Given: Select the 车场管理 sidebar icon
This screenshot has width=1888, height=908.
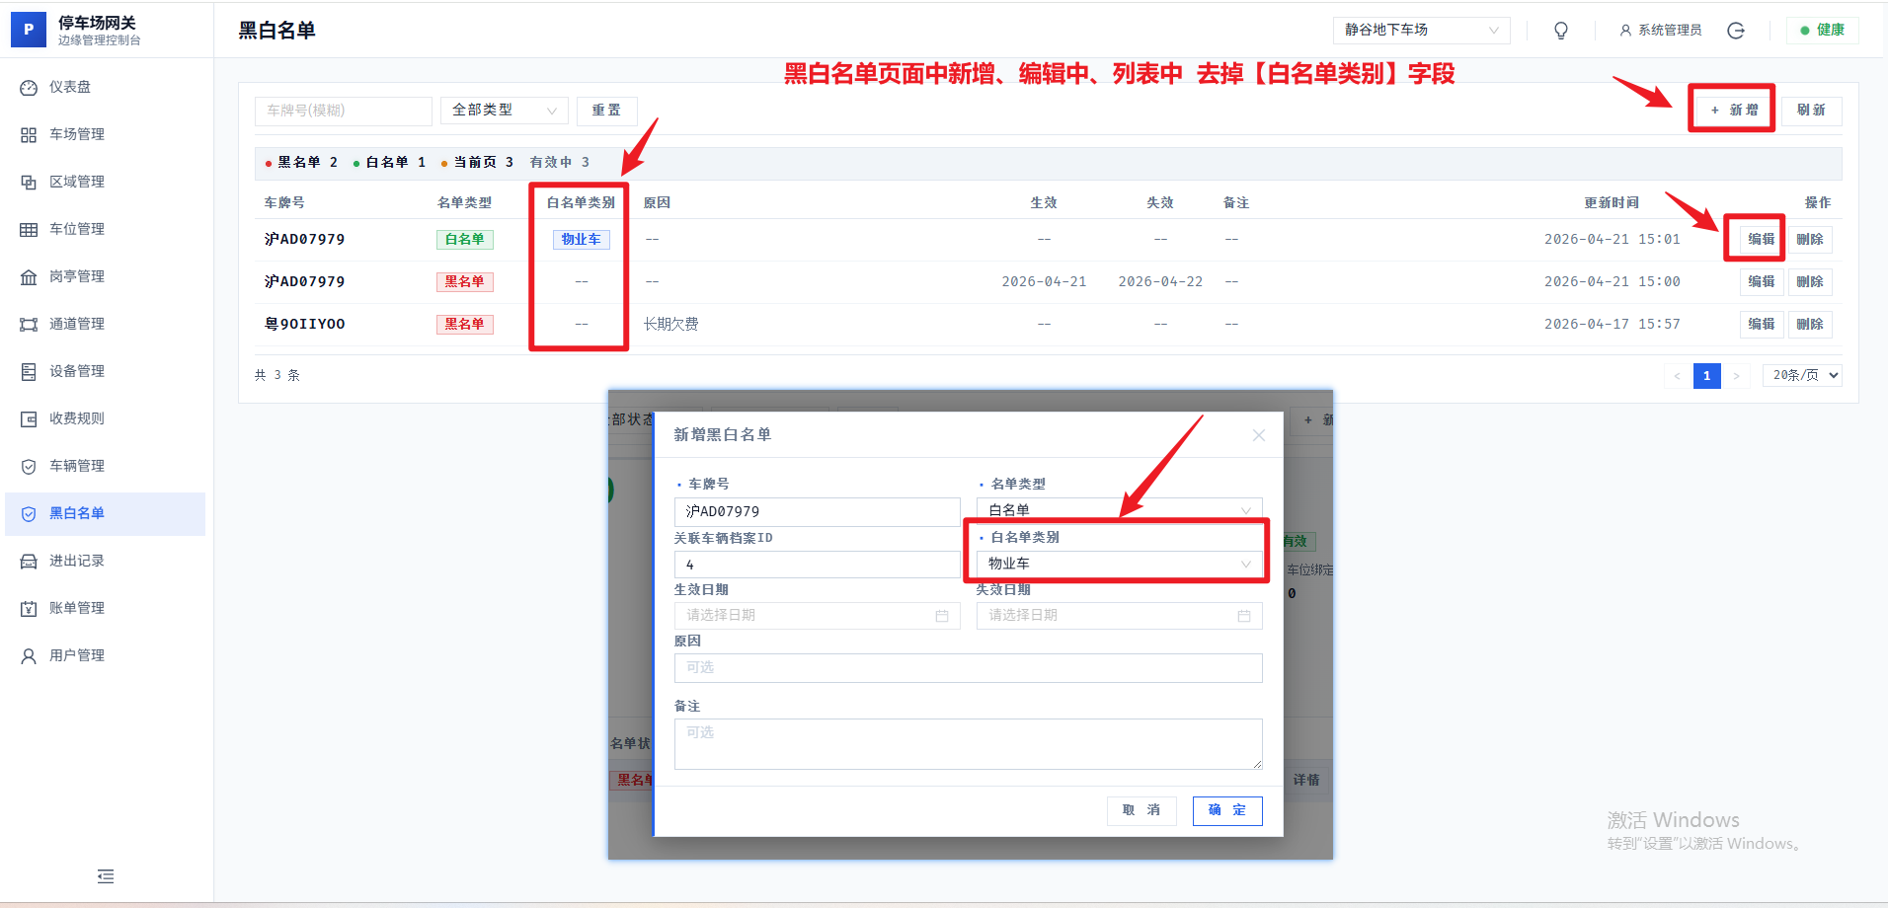Looking at the screenshot, I should [x=28, y=134].
